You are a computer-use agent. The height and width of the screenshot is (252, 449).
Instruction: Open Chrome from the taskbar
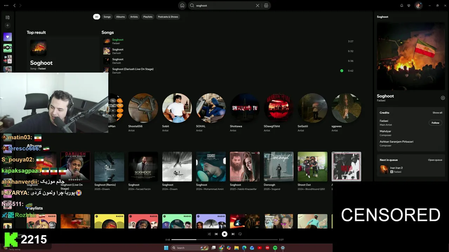pos(221,248)
